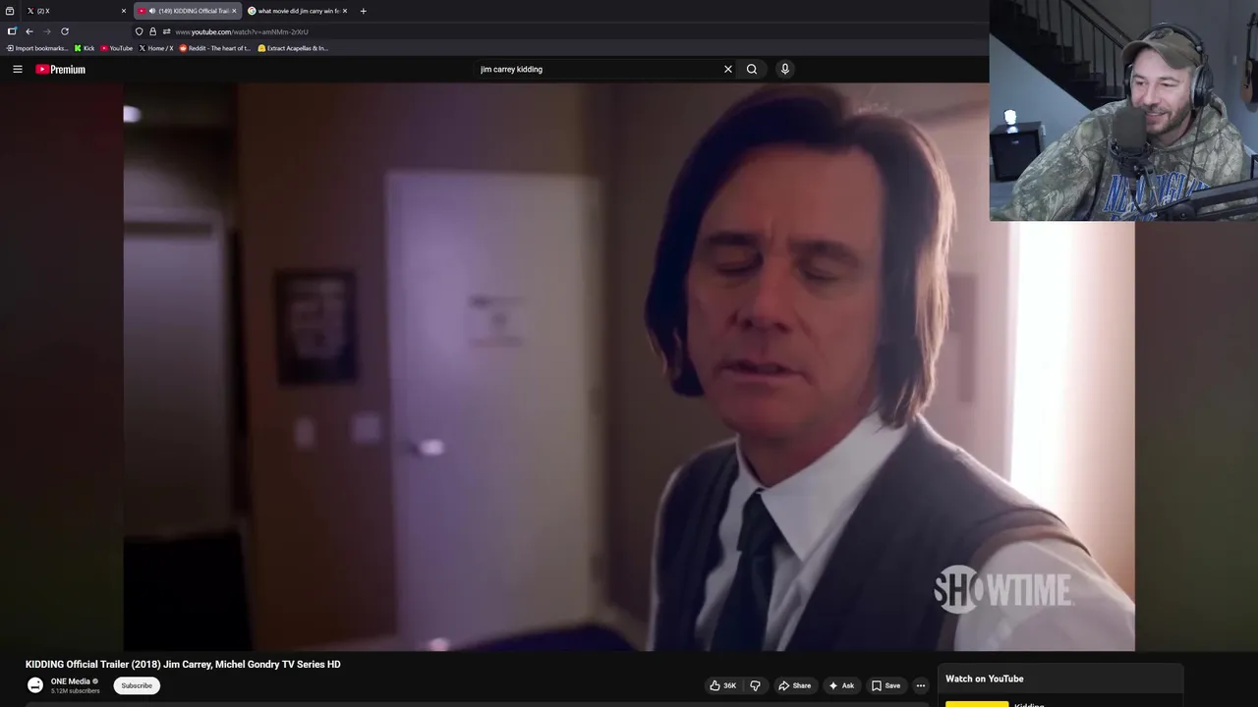Click the video player to pause
This screenshot has height=707, width=1258.
click(629, 366)
